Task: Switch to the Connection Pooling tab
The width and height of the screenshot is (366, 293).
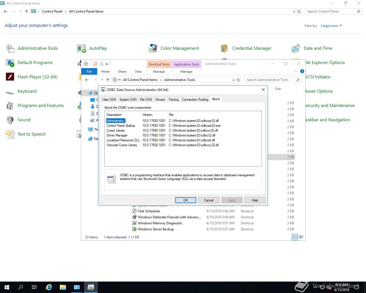Action: (195, 100)
